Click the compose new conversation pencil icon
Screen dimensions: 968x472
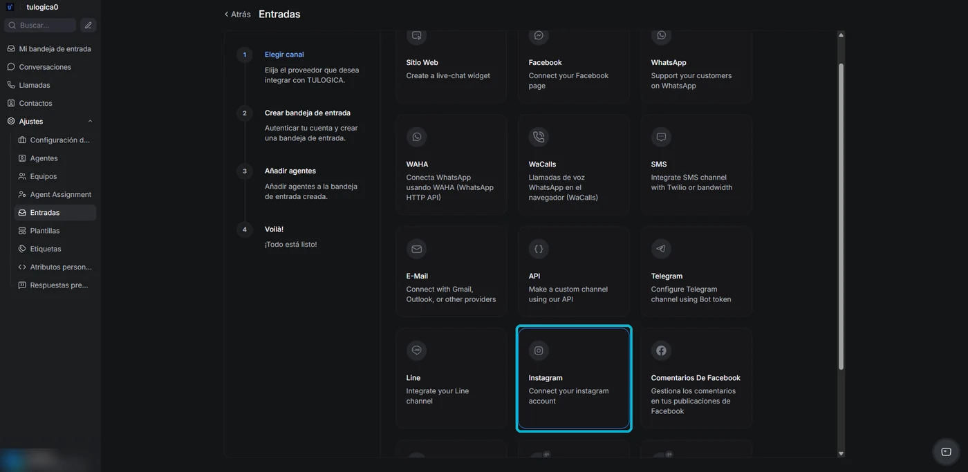point(88,25)
